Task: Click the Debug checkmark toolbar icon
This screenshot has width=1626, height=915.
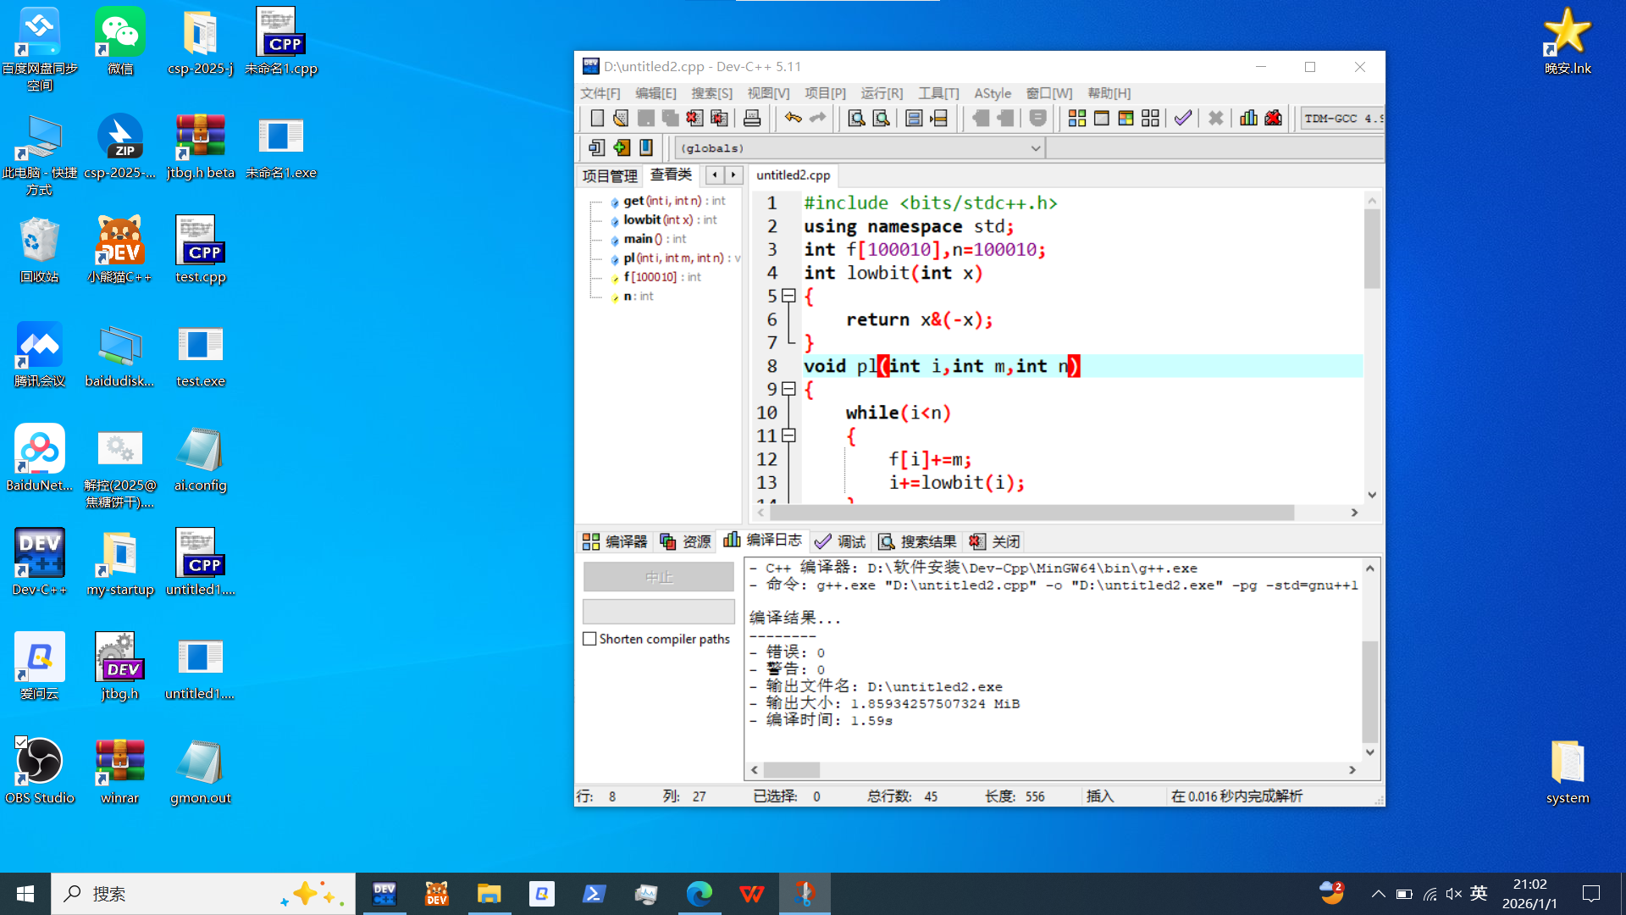Action: (x=1183, y=119)
